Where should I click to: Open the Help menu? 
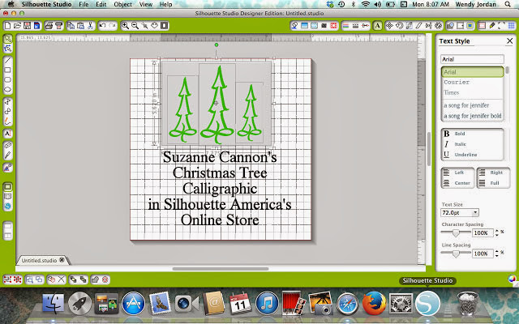165,4
